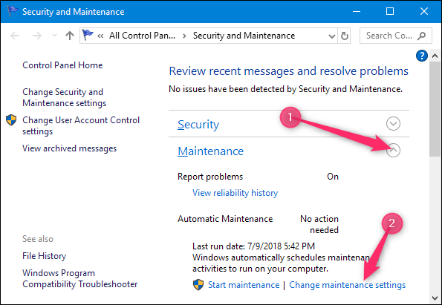Click the address bar flag icon
The height and width of the screenshot is (305, 442).
[x=88, y=35]
